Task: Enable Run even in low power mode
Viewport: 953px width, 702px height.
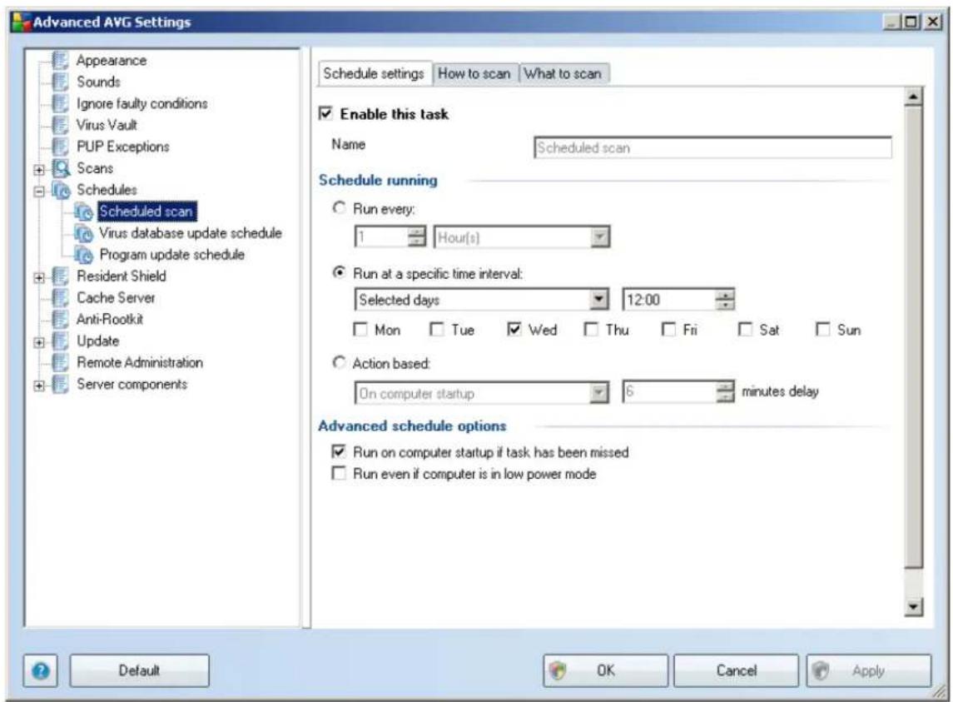Action: (x=339, y=473)
